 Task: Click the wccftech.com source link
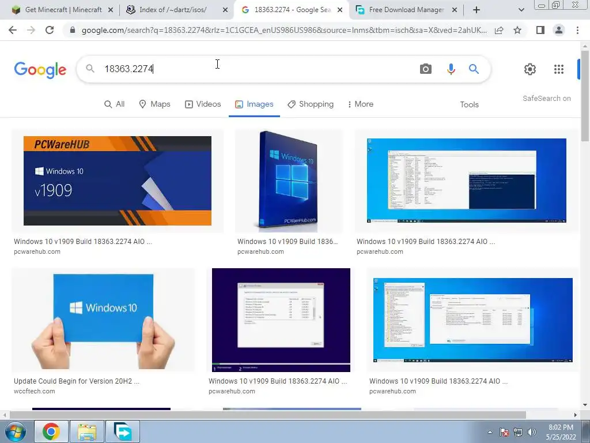point(34,392)
